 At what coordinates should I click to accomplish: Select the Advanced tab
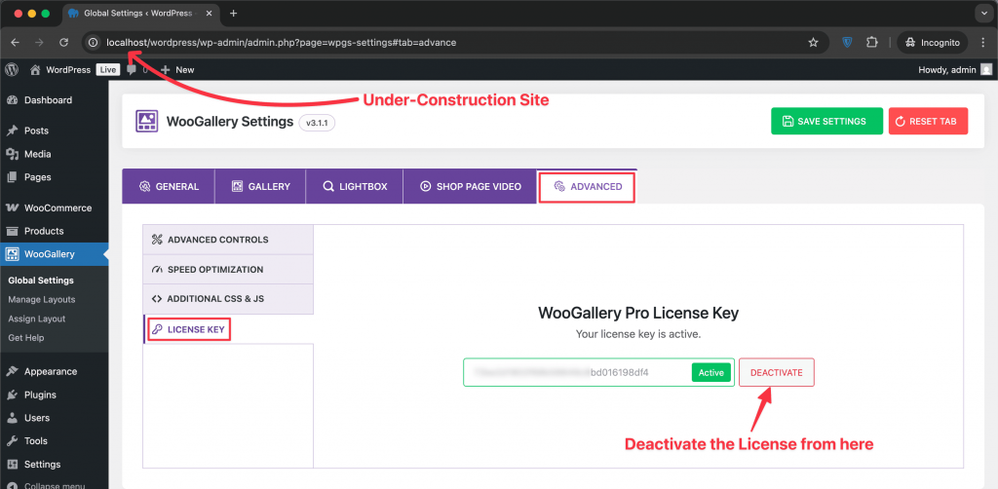587,186
